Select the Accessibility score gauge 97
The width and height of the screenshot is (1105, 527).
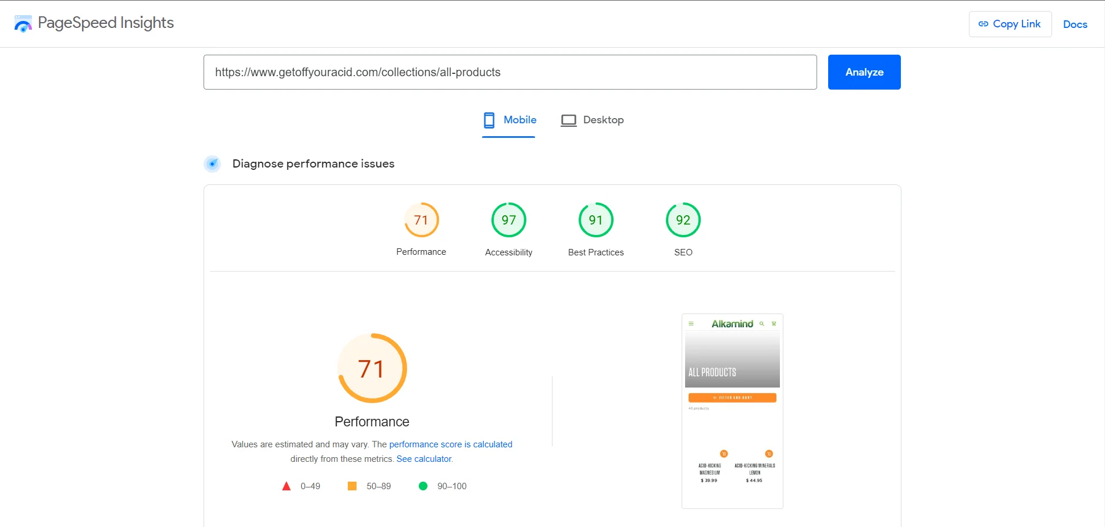pos(509,220)
